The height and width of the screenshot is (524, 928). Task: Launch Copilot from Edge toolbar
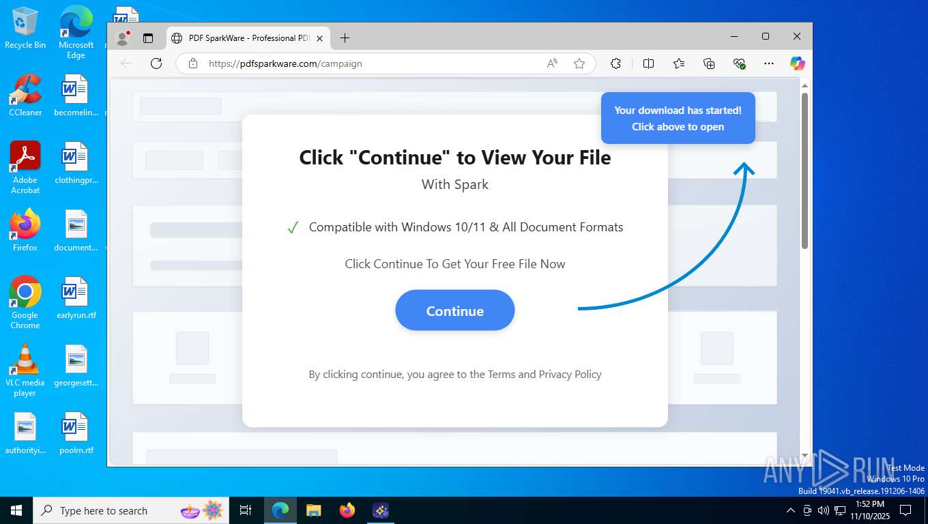[x=797, y=63]
